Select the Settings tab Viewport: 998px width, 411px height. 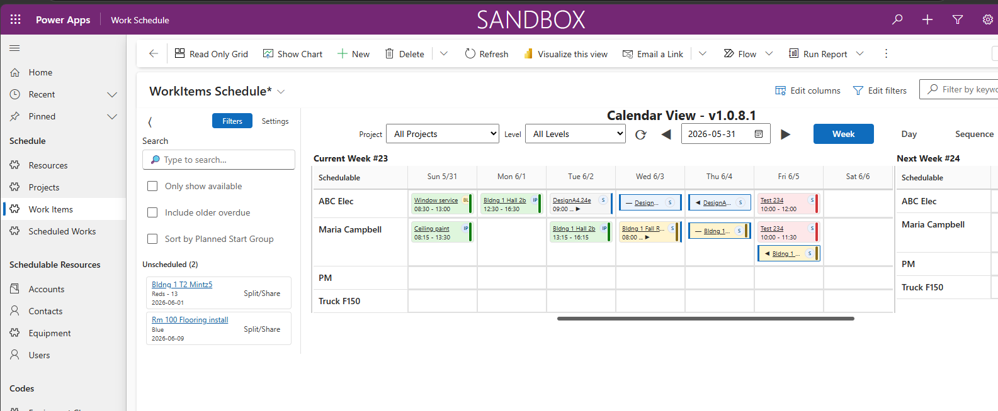275,121
